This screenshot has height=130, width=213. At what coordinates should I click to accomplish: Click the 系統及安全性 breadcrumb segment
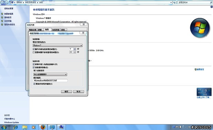coord(31,2)
